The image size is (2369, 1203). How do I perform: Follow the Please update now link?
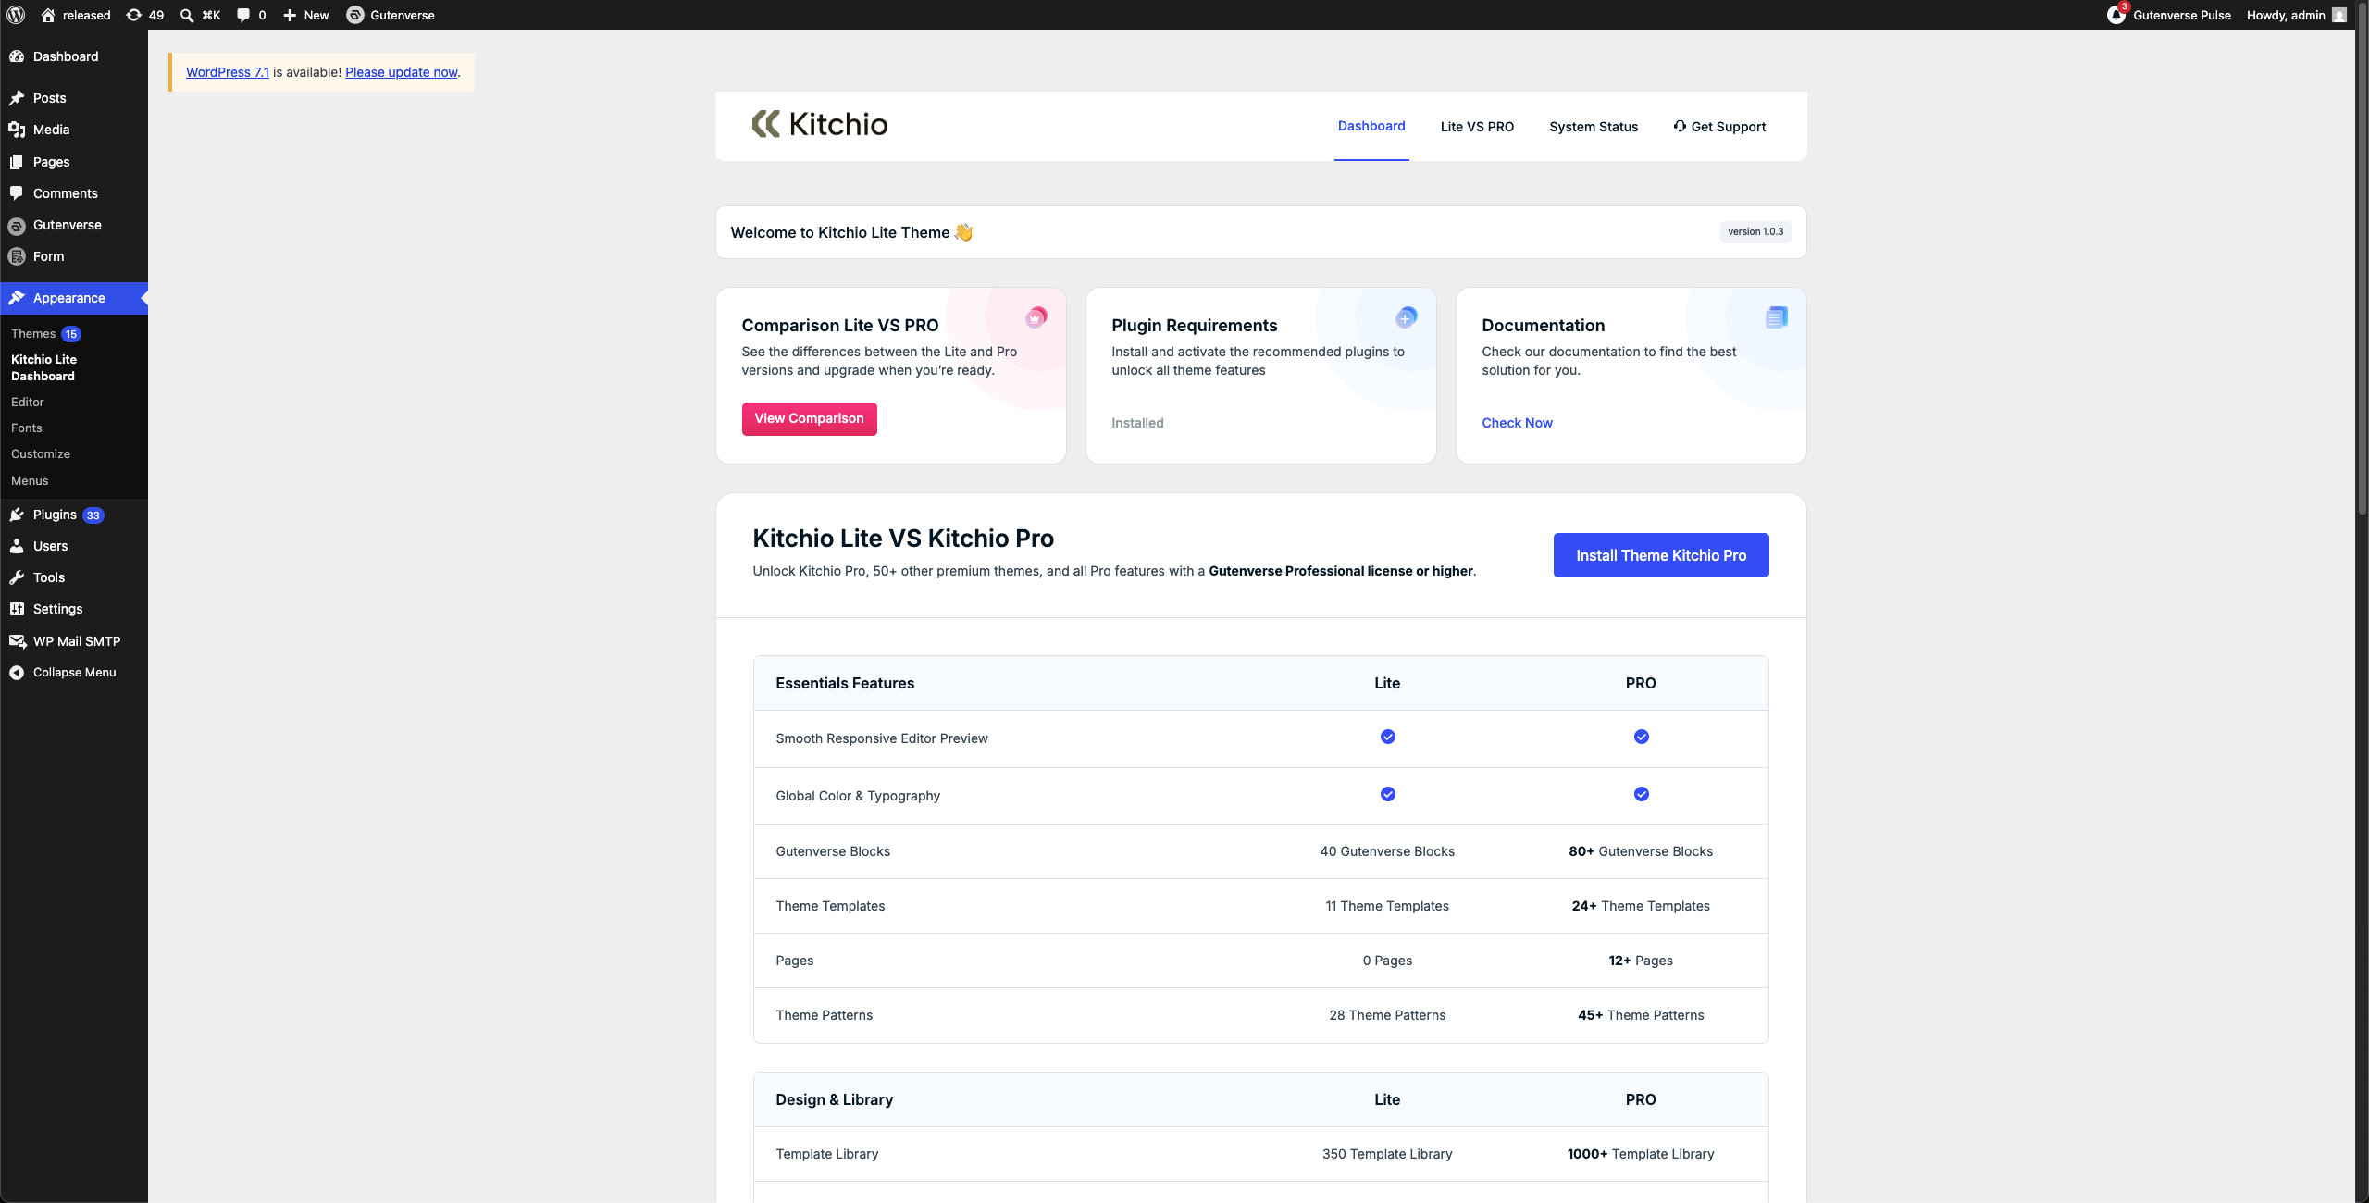coord(402,72)
